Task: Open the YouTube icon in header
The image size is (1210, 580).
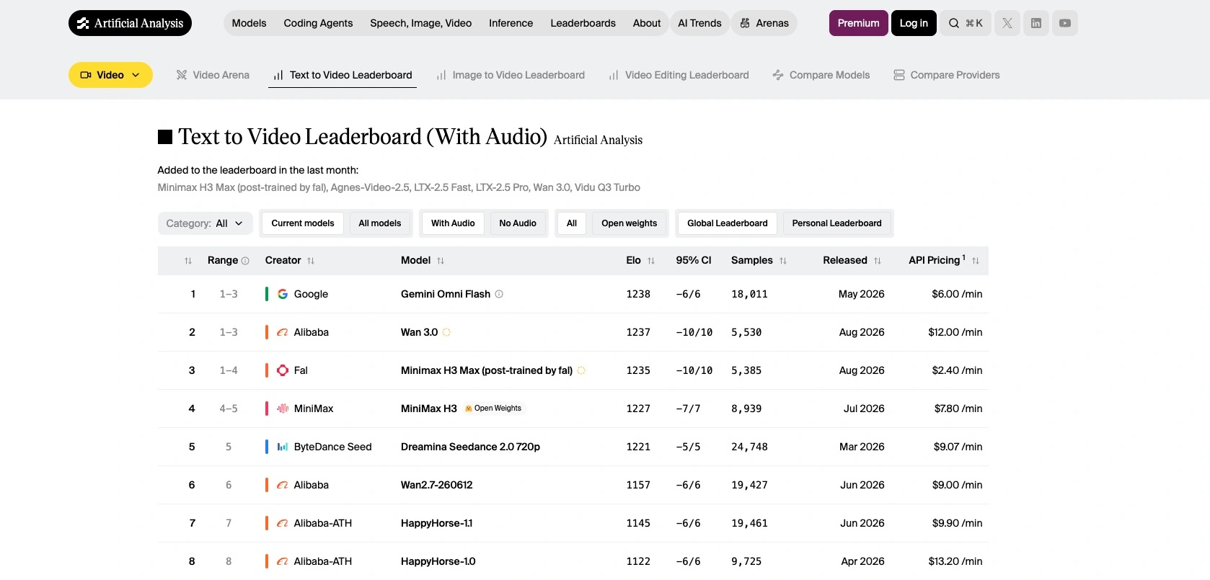Action: (x=1065, y=23)
